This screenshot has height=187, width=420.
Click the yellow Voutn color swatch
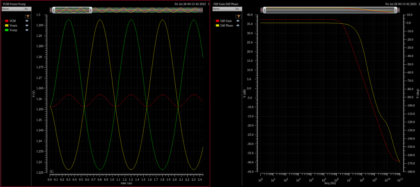[x=7, y=25]
